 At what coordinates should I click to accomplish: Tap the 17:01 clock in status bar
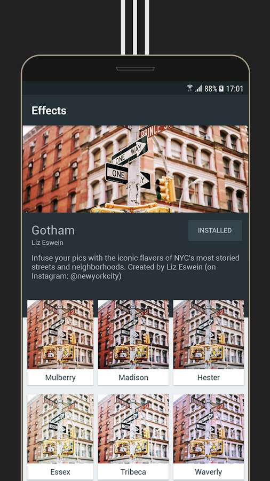tap(234, 89)
